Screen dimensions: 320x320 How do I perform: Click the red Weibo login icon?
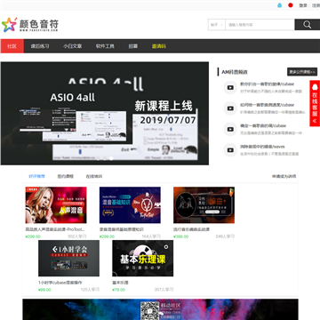(x=291, y=5)
